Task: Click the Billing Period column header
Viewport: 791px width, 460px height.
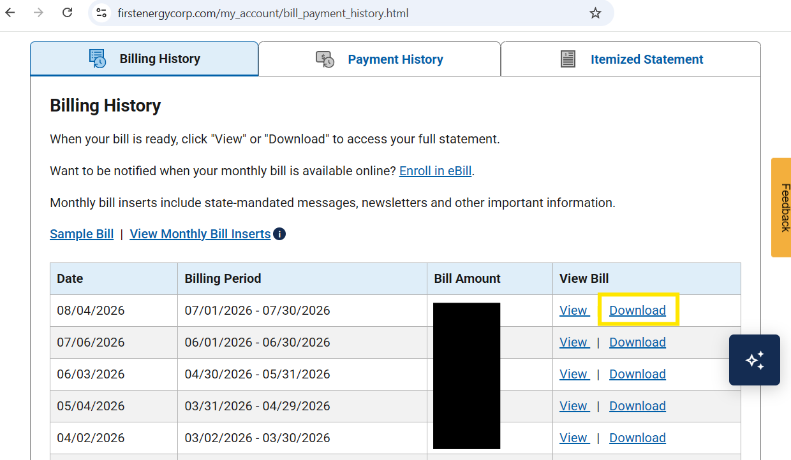Action: click(302, 278)
